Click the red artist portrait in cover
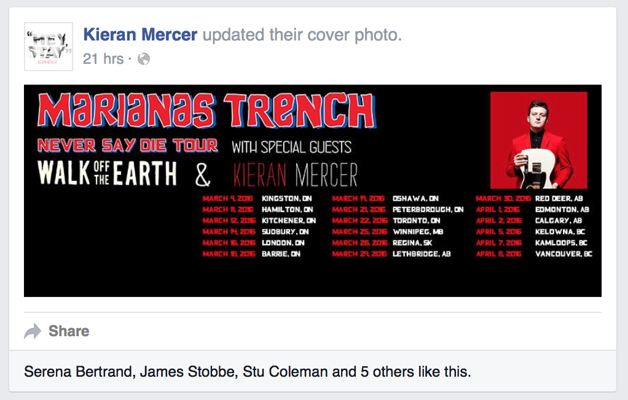The height and width of the screenshot is (400, 628). point(539,140)
